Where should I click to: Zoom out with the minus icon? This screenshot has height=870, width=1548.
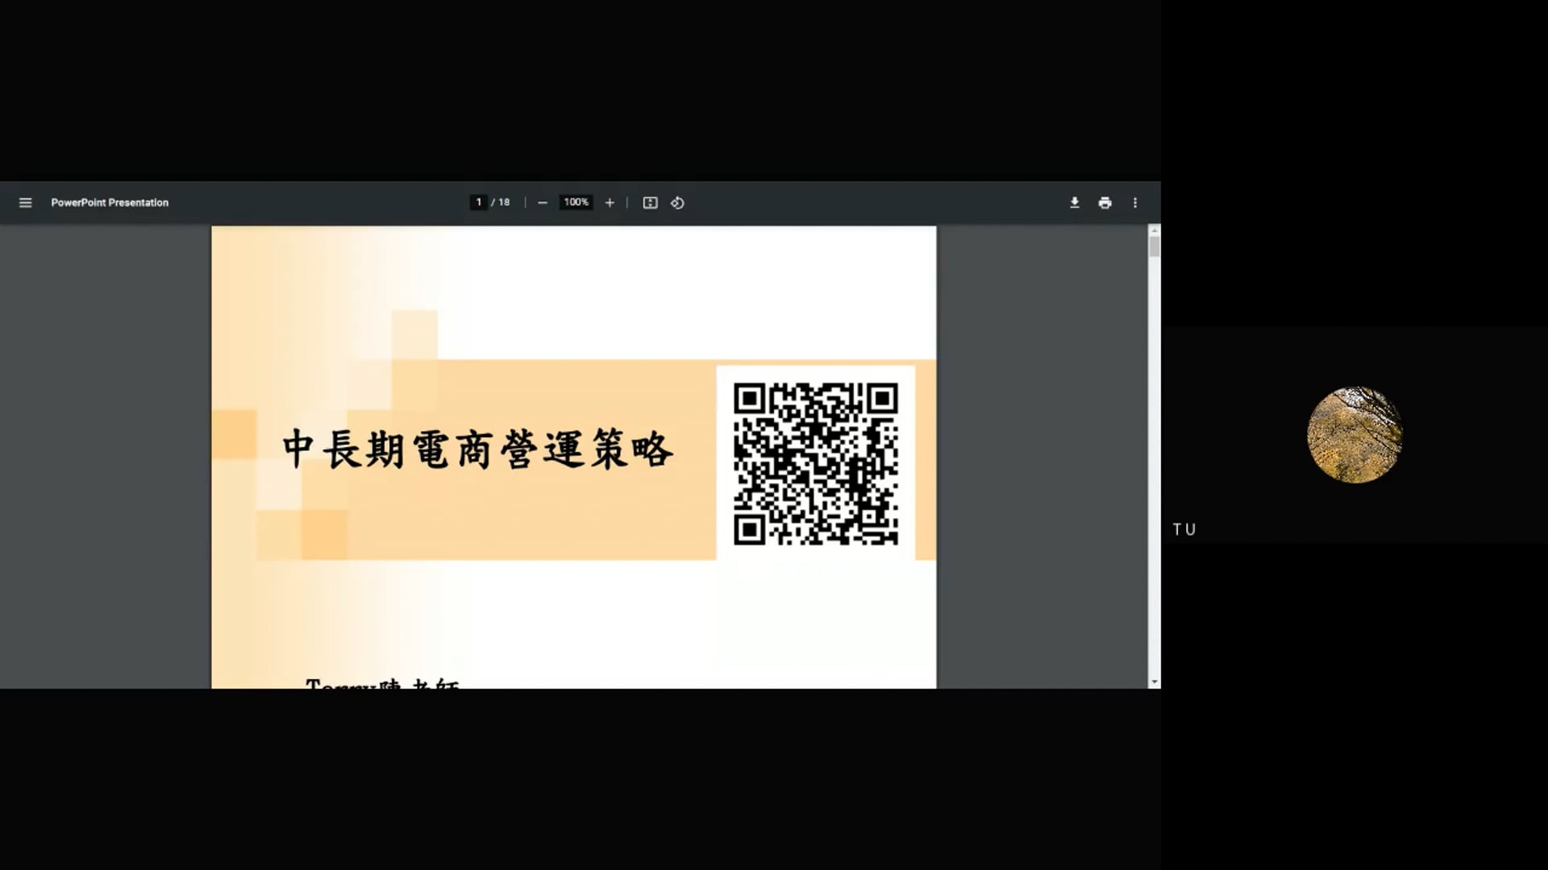click(543, 203)
